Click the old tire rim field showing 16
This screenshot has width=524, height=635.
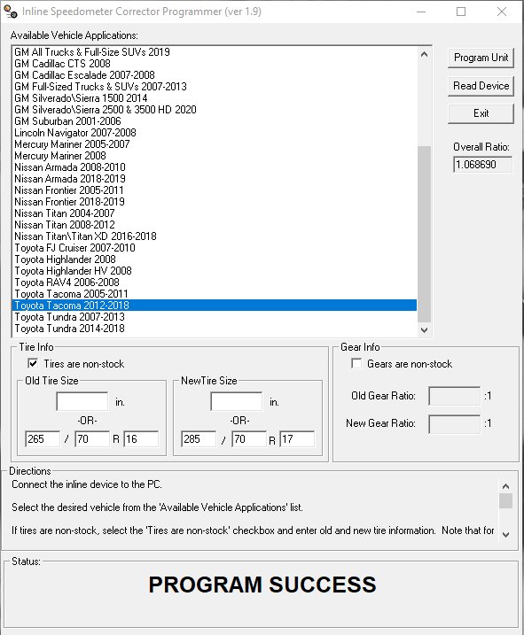141,439
